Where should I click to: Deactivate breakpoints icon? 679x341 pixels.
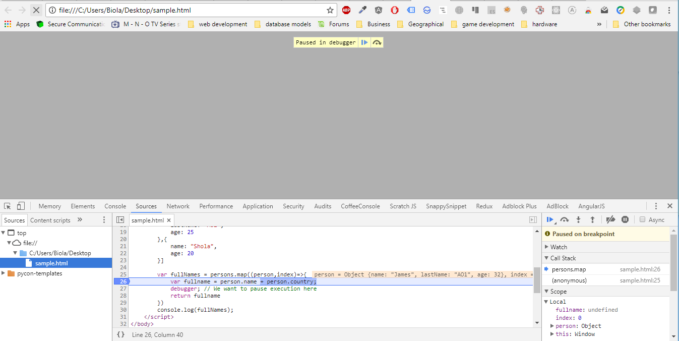[x=610, y=219]
